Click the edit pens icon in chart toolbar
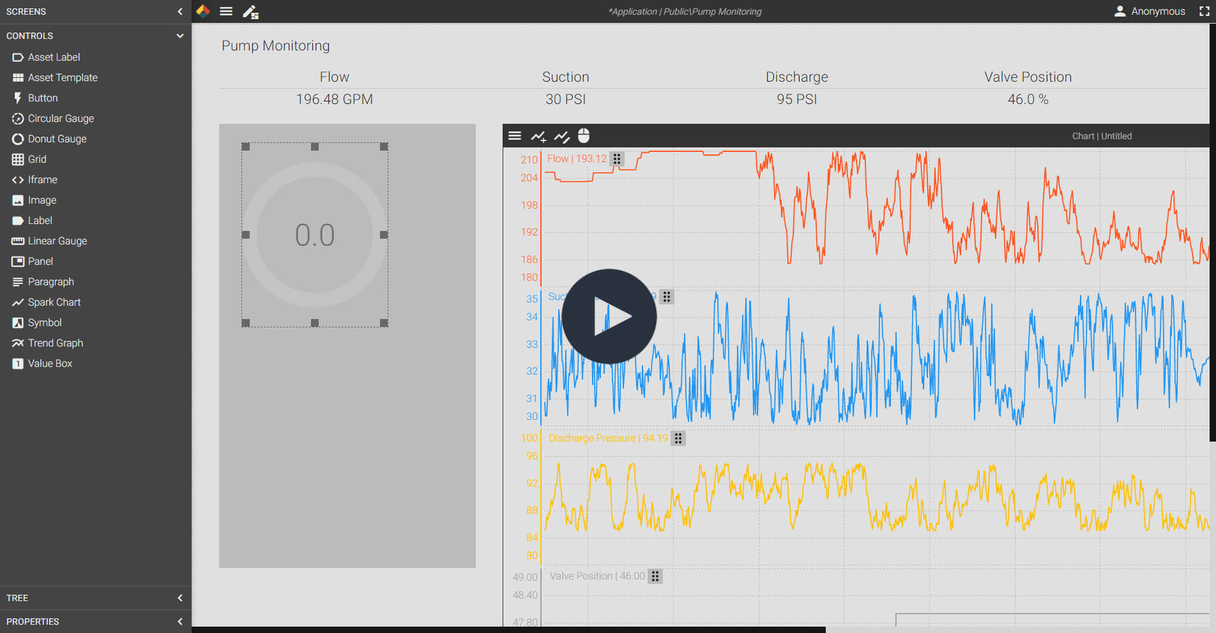 pos(561,136)
